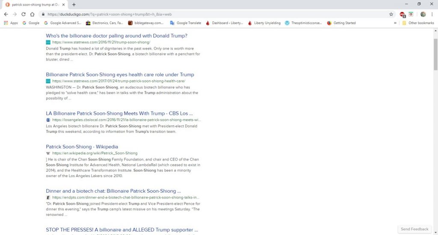Reload the DuckDuckGo results page

[24, 14]
